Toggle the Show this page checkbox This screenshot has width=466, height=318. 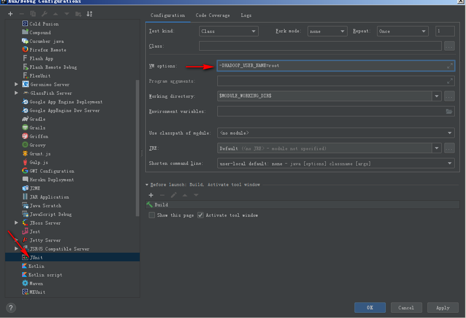pos(152,215)
